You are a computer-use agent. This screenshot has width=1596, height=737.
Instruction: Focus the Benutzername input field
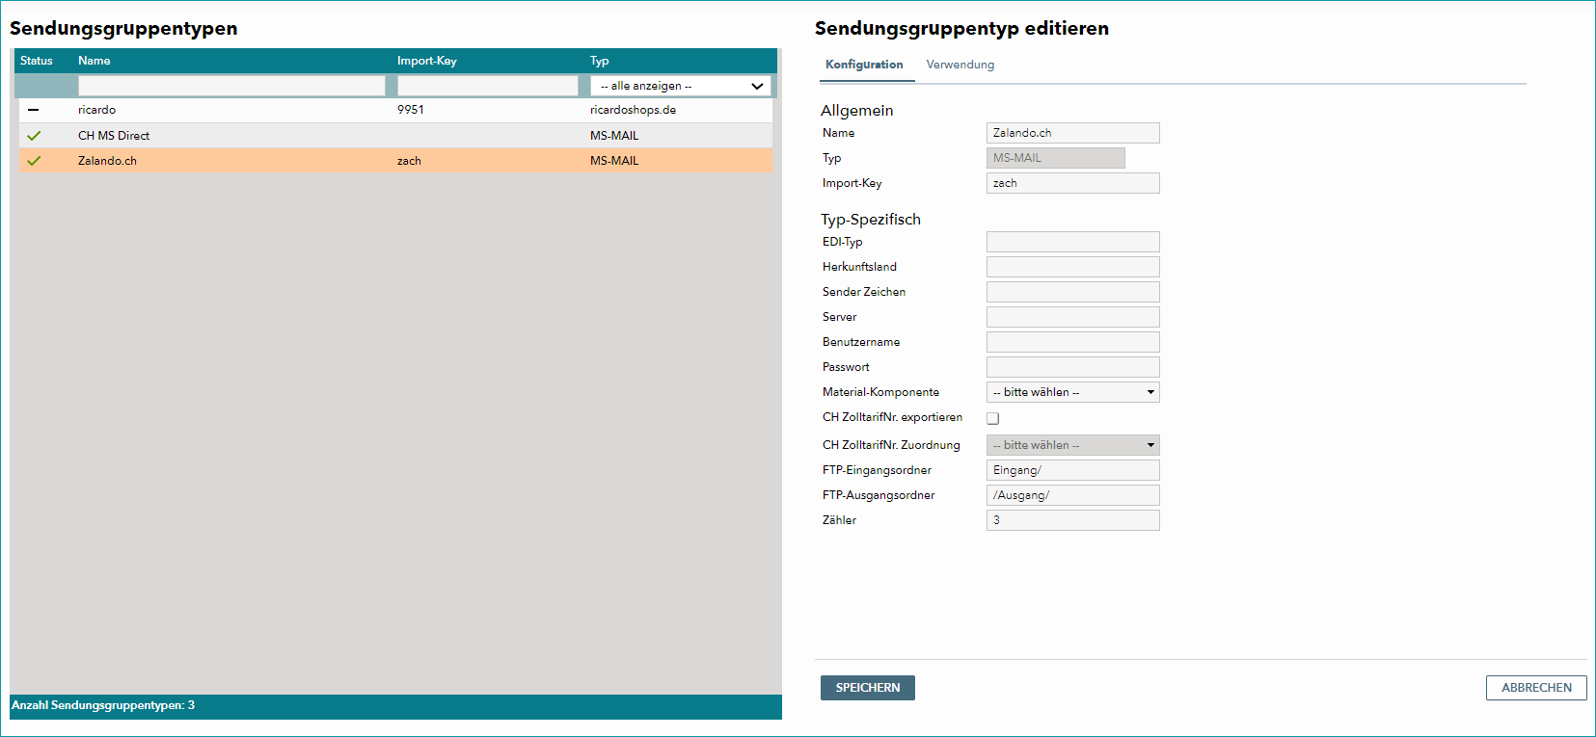click(x=1072, y=342)
